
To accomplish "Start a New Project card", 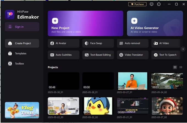I will (x=85, y=24).
